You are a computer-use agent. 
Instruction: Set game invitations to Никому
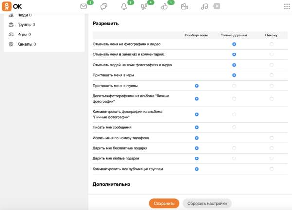click(x=271, y=75)
